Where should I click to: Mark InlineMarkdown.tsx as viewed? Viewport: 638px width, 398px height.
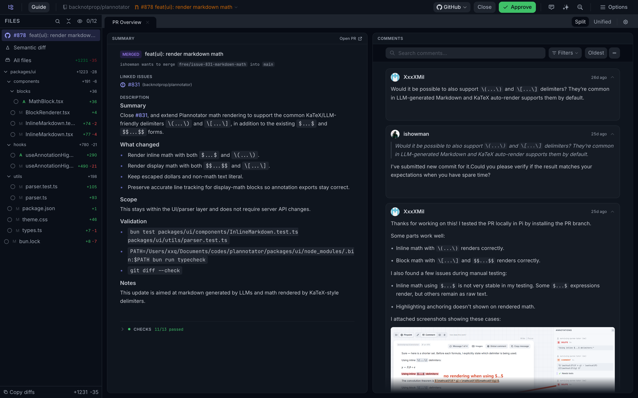pos(13,134)
